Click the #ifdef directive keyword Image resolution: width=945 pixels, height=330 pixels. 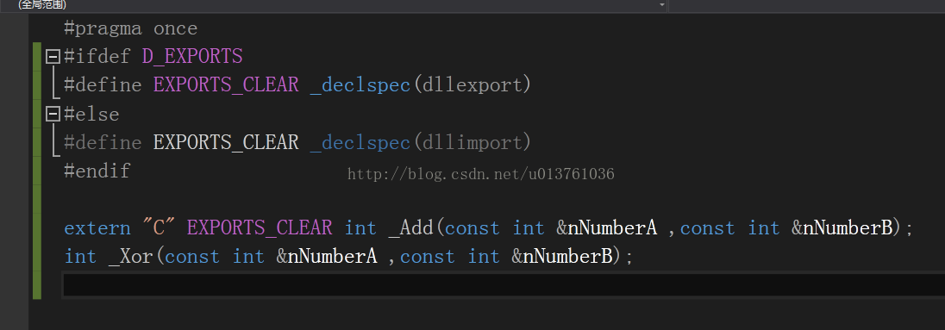[97, 57]
